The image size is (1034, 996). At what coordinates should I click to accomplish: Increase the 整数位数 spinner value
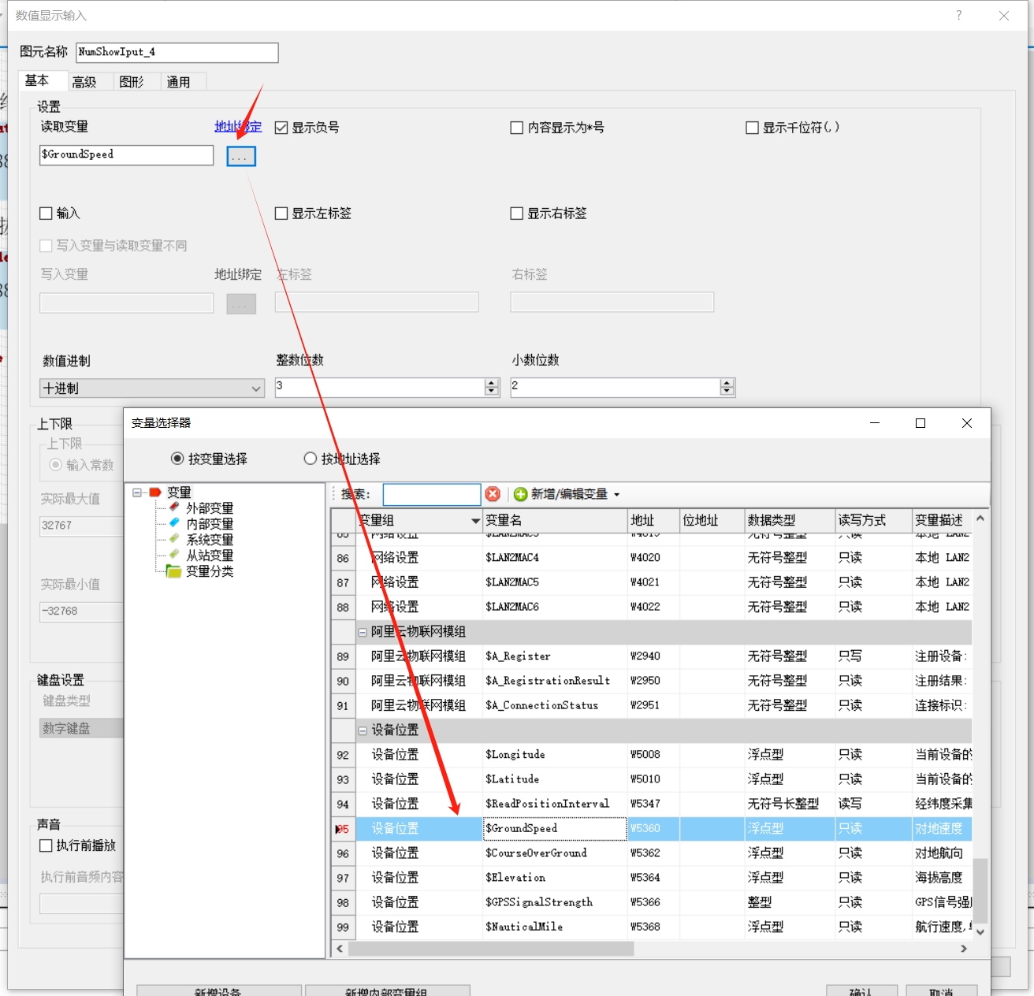coord(492,383)
